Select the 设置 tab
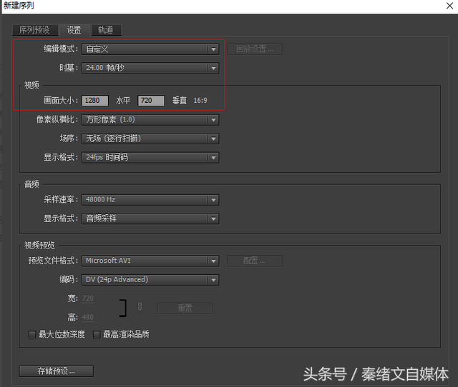 74,30
